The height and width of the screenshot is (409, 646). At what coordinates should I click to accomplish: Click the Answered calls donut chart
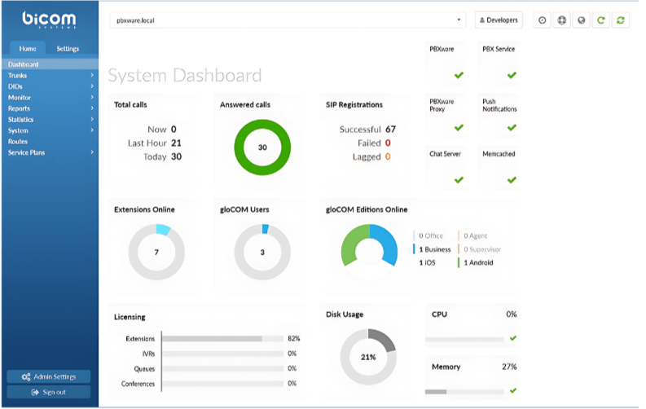(262, 147)
